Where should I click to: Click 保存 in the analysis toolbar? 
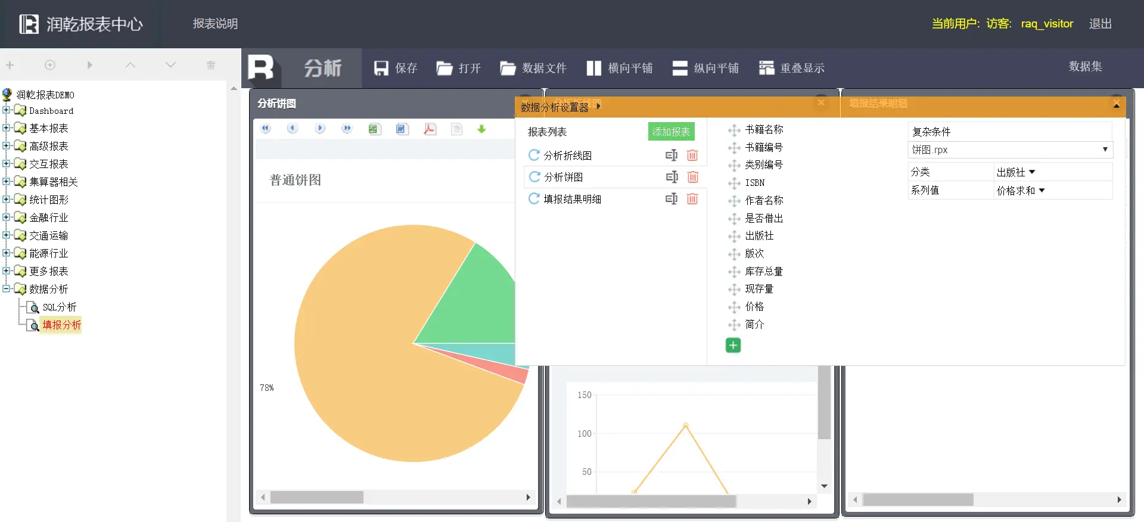tap(396, 68)
